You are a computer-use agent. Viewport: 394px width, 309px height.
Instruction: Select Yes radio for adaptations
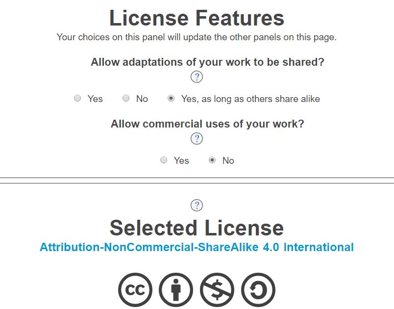77,98
